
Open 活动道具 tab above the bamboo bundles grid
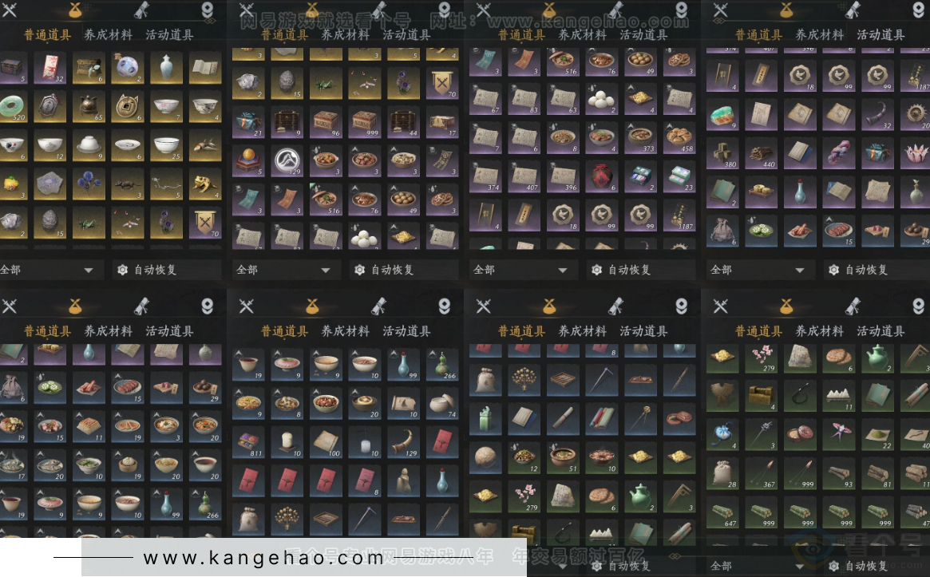click(881, 331)
